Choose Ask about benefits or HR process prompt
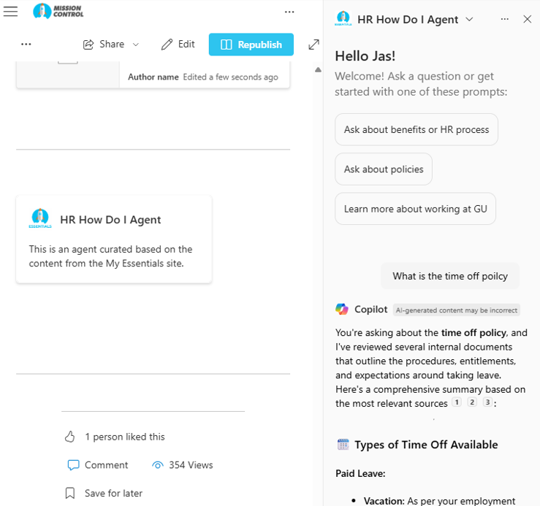The image size is (540, 506). point(417,129)
